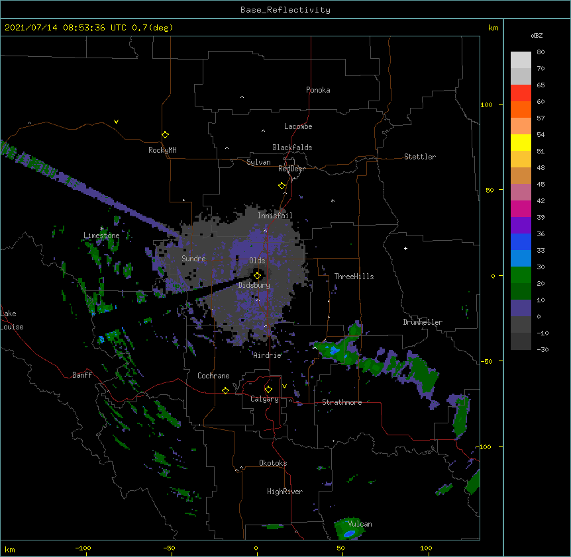Click the Didsbury label

[x=254, y=285]
